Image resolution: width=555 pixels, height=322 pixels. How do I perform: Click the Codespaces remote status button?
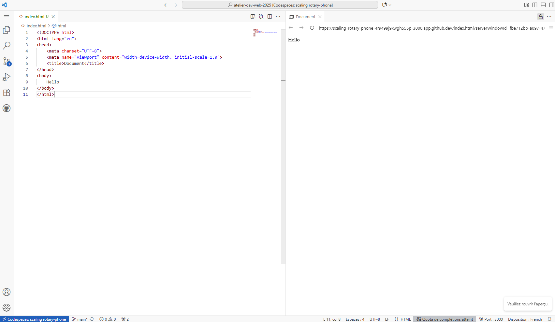click(x=35, y=319)
